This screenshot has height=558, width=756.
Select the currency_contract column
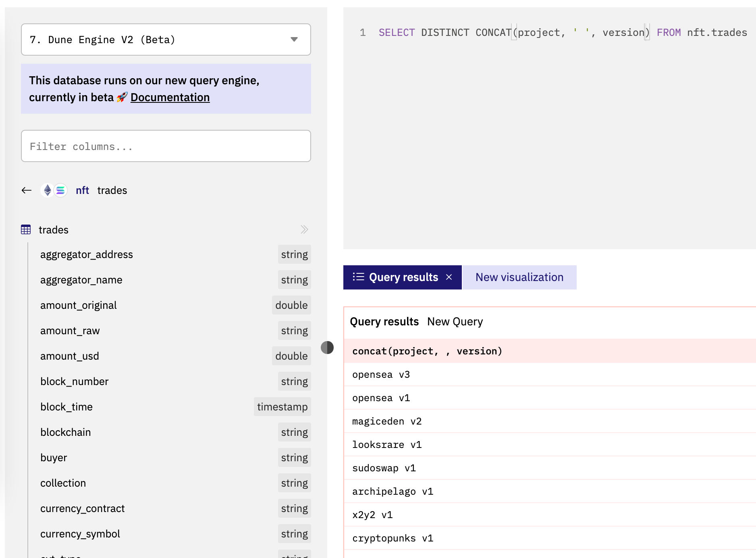tap(83, 508)
